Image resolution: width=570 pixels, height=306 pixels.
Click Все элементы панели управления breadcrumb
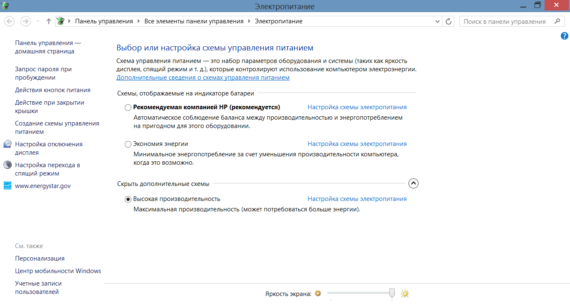pos(194,21)
